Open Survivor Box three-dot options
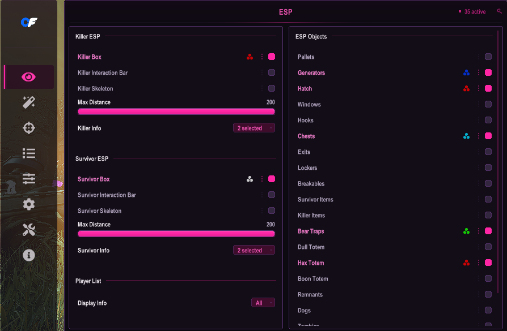The height and width of the screenshot is (331, 507). tap(262, 179)
